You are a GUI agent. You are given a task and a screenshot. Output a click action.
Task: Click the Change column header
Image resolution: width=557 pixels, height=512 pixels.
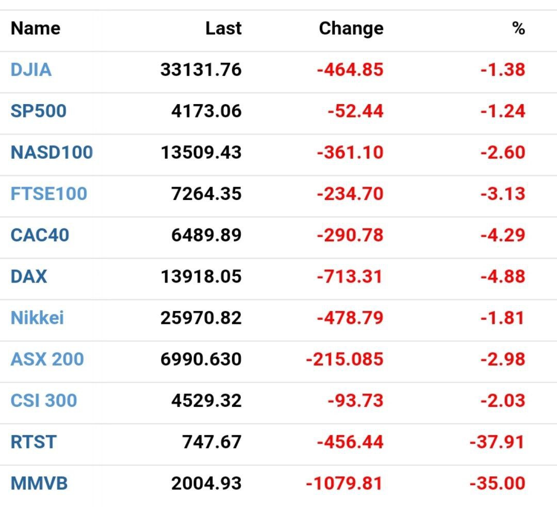(351, 28)
